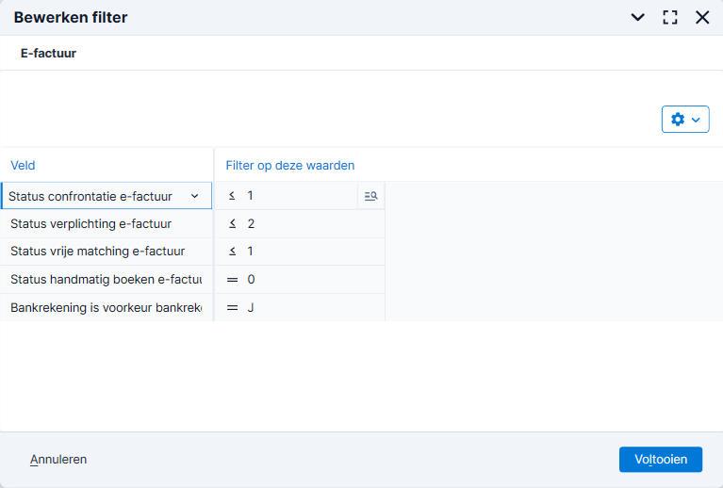Expand the Status confrontatie e-factuur field dropdown

[x=194, y=196]
